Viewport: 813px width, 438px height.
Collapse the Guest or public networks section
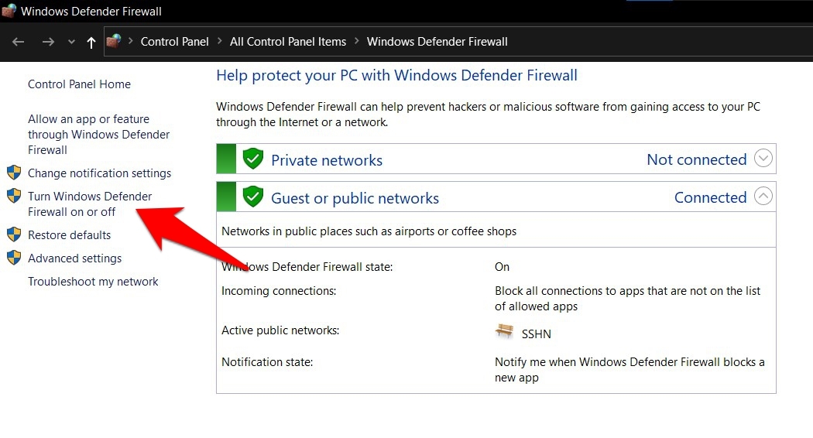(x=763, y=196)
